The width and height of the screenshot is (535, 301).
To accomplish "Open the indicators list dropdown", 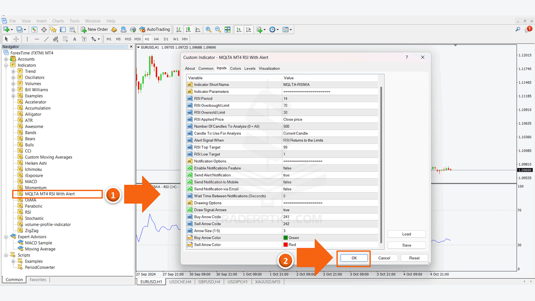I will tap(265, 30).
